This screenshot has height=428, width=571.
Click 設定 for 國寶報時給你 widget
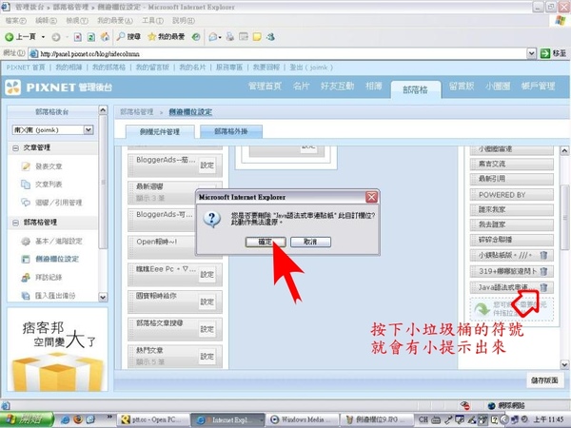pos(207,302)
